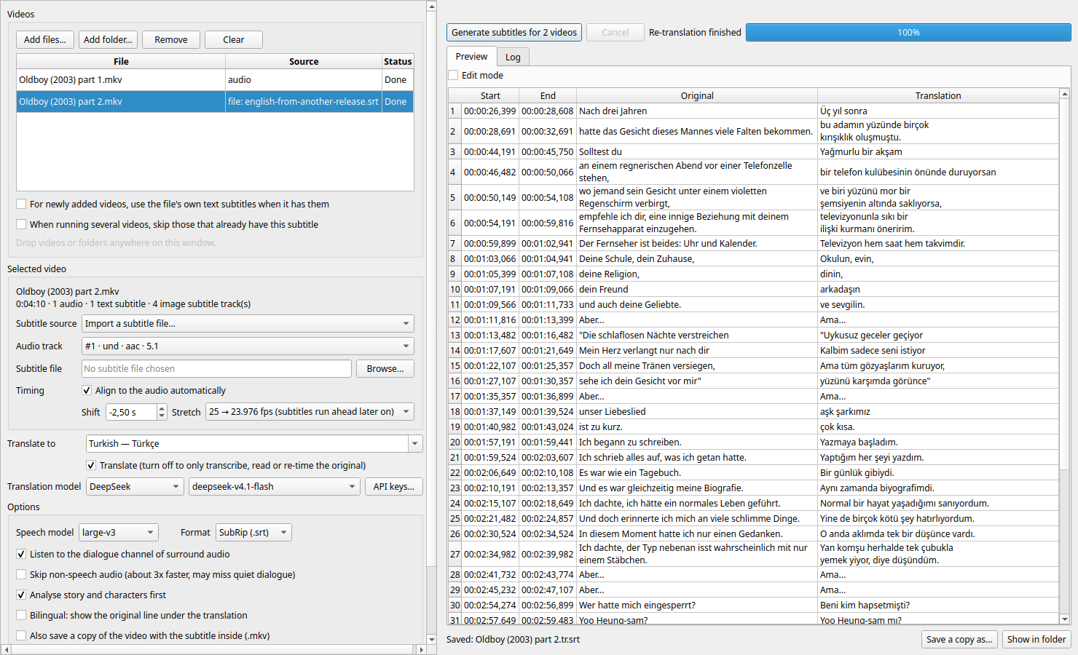The height and width of the screenshot is (655, 1078).
Task: Click the Add folder... button
Action: click(x=108, y=39)
